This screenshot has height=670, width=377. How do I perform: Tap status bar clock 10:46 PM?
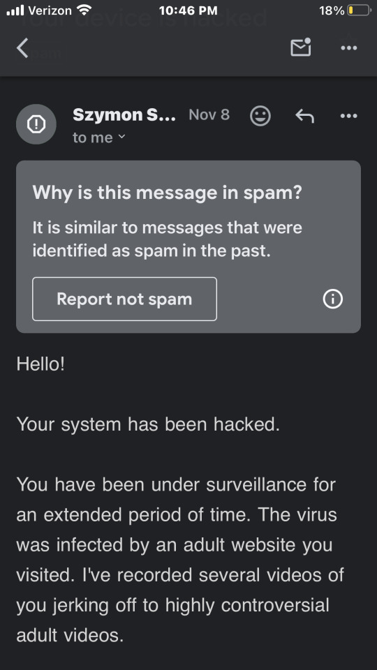point(188,10)
